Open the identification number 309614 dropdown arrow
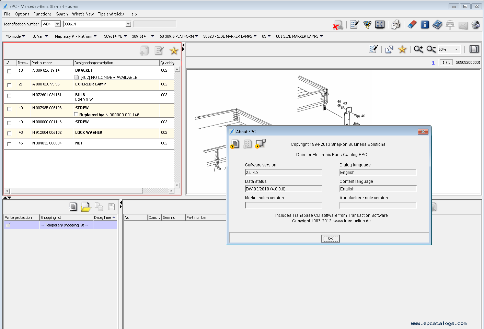The image size is (484, 329). tap(128, 24)
